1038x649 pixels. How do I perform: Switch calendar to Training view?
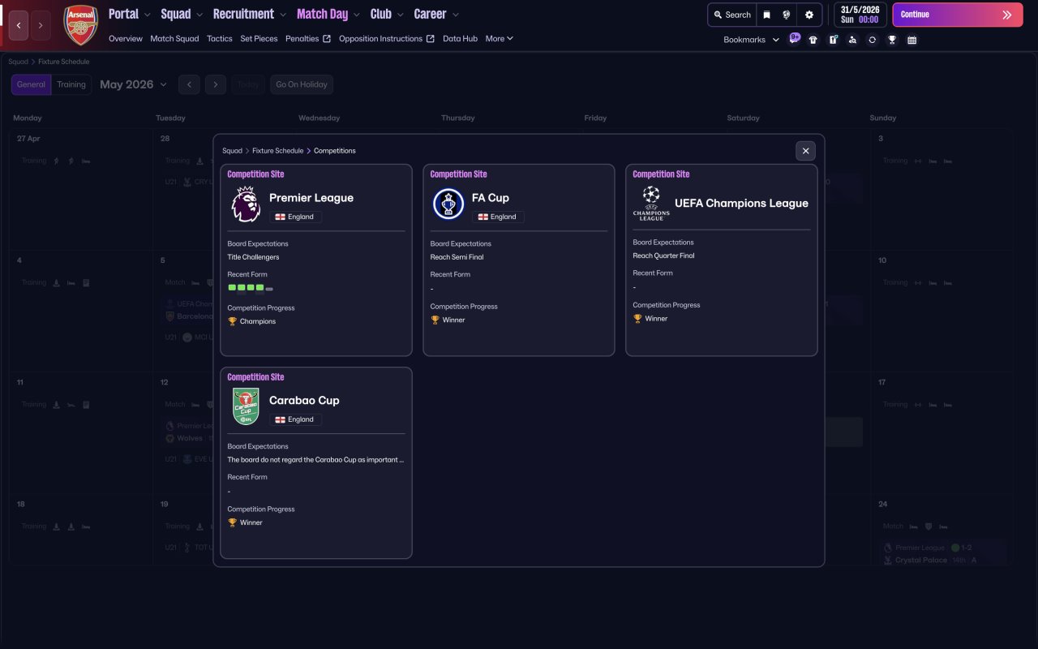(71, 84)
